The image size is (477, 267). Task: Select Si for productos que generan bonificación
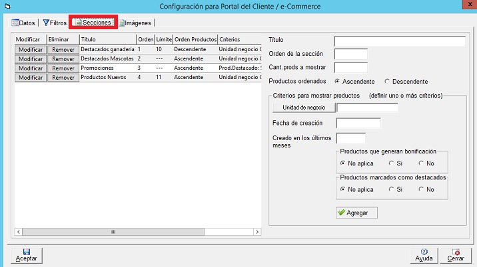click(392, 163)
